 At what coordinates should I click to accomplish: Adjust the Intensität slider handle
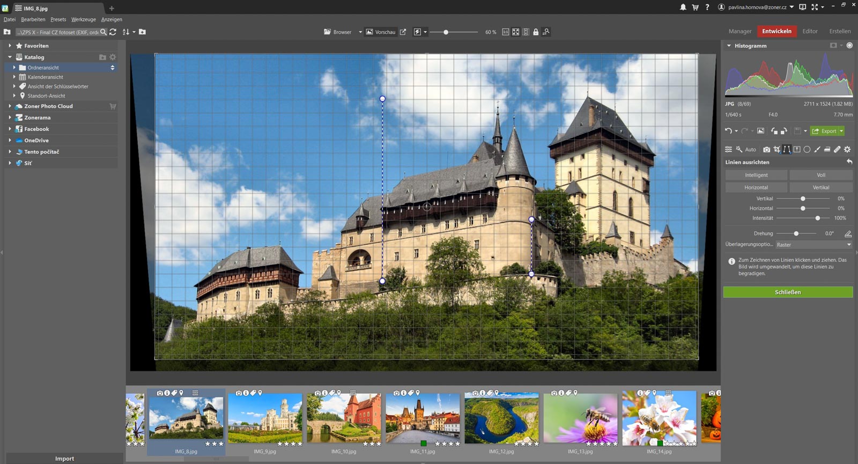pyautogui.click(x=818, y=218)
